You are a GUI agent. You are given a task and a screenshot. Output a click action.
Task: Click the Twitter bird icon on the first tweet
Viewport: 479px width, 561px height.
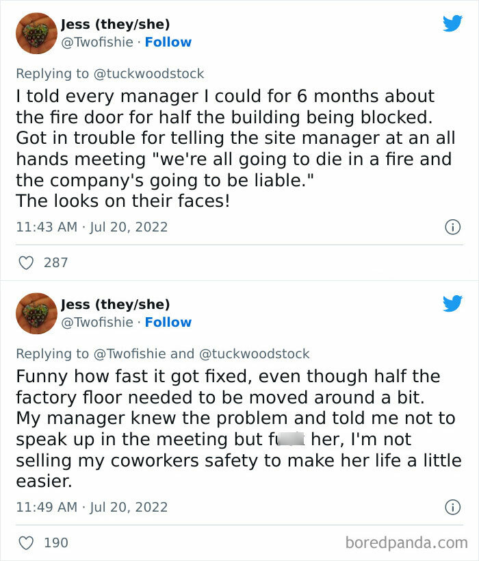[452, 23]
